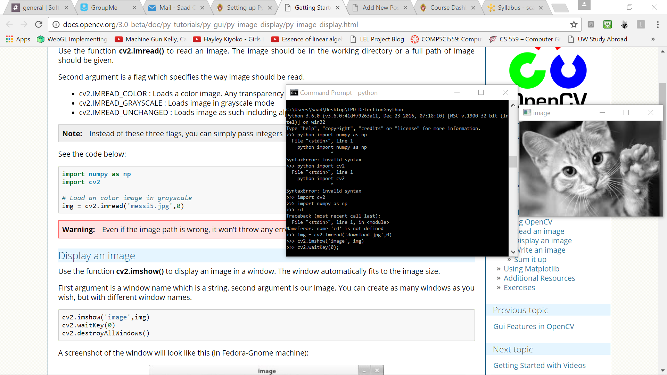Screen dimensions: 667x375
Task: Switch to the GroupMe tab
Action: coord(104,8)
